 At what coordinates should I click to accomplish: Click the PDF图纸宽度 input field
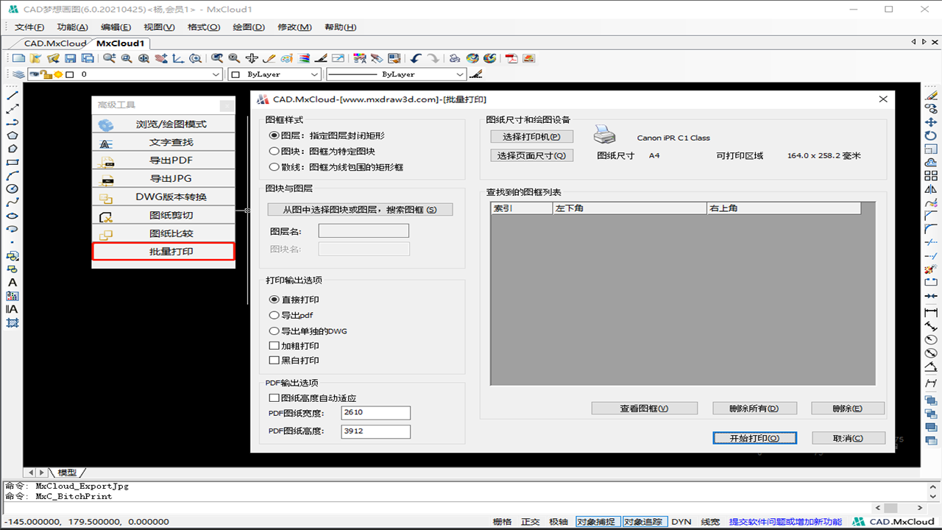[x=375, y=413]
